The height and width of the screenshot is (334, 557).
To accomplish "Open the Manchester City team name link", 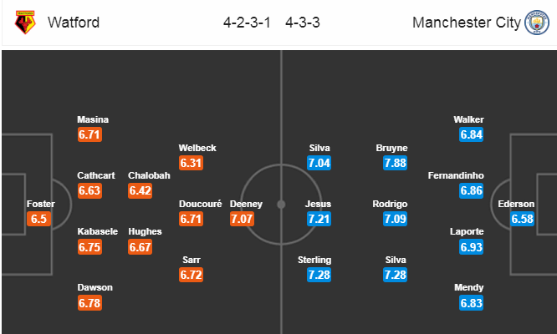I will tap(467, 23).
